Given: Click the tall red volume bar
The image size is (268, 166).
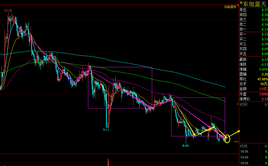Looking at the screenshot, I should (x=108, y=162).
